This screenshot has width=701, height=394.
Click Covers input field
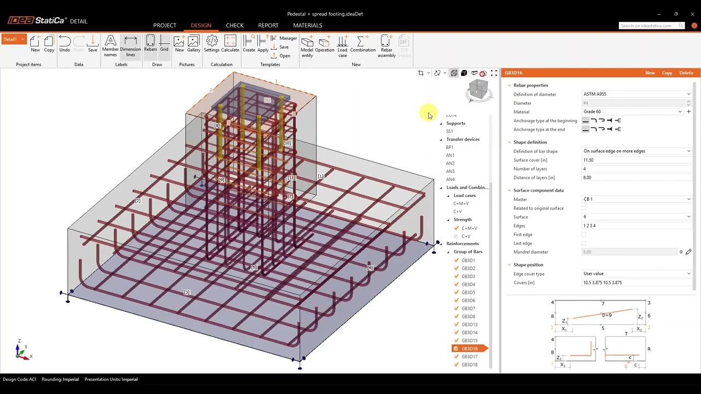coord(637,282)
